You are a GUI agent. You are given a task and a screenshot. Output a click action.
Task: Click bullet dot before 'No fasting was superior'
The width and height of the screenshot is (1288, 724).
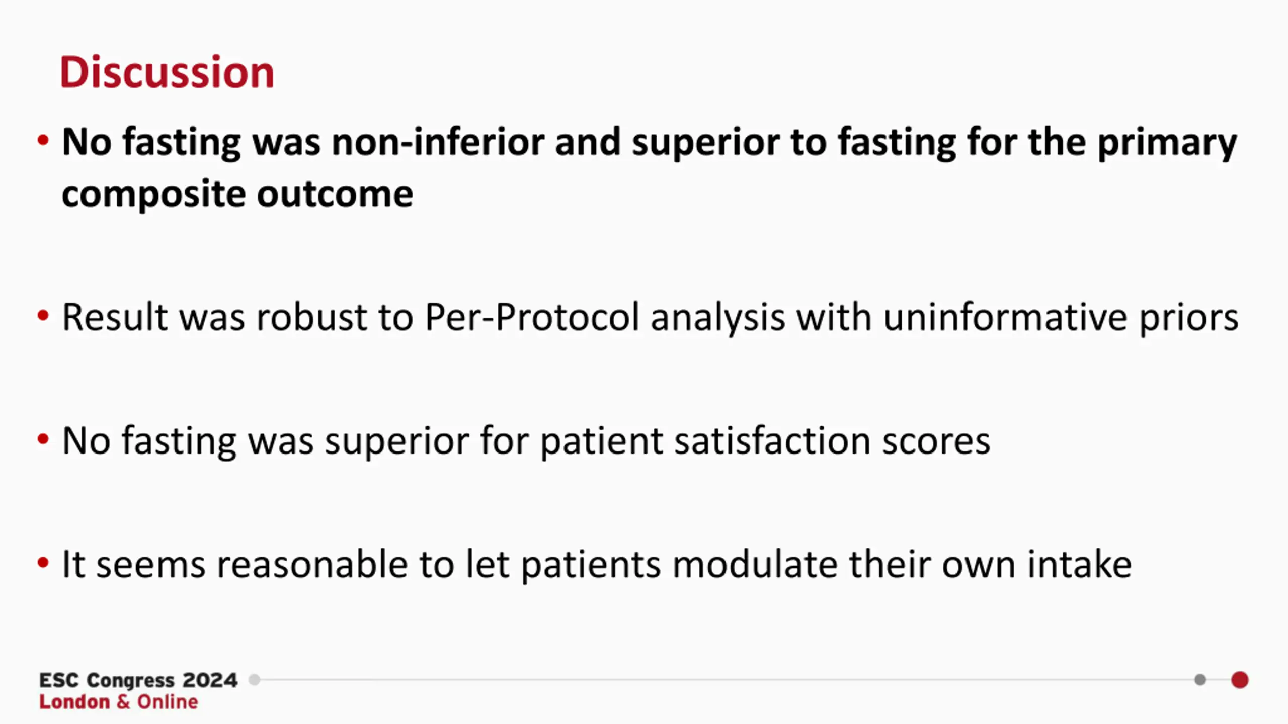click(x=43, y=439)
